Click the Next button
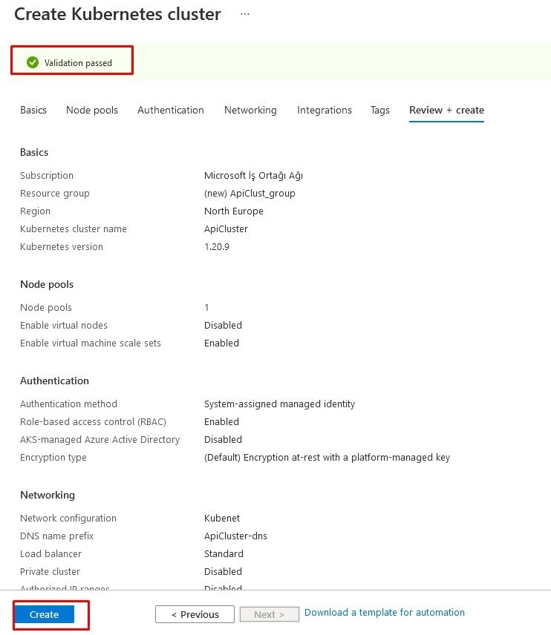 pyautogui.click(x=269, y=614)
